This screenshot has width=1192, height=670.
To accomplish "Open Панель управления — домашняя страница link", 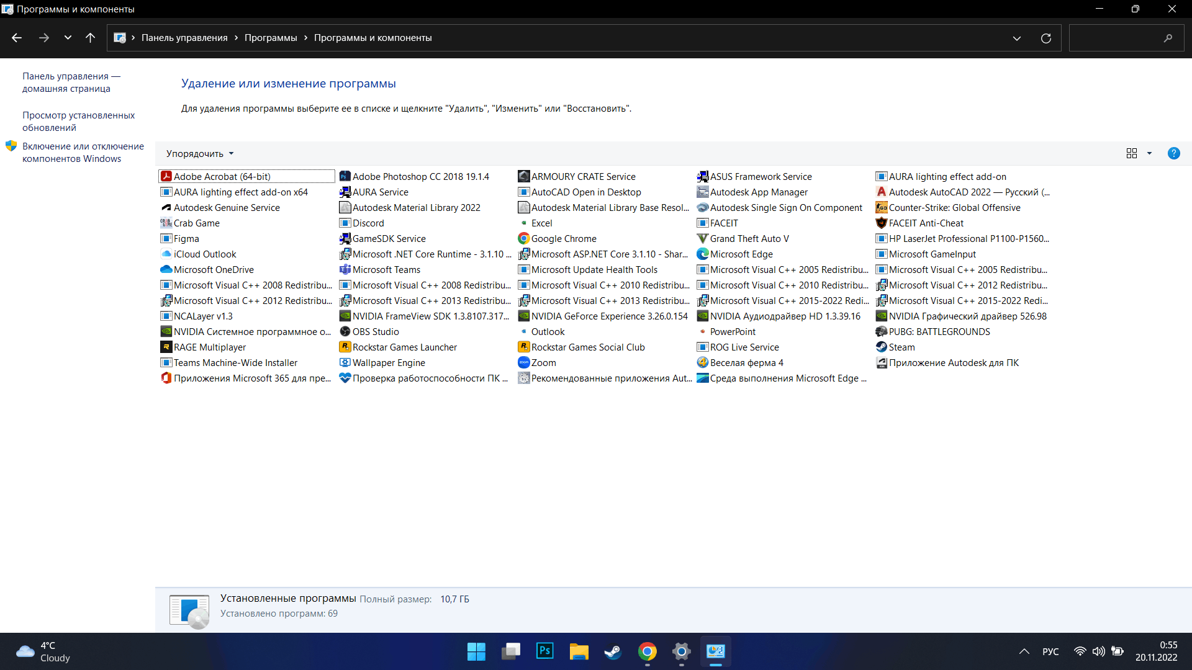I will click(71, 83).
